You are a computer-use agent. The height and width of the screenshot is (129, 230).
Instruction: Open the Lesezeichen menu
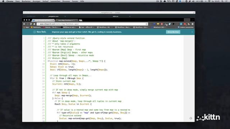click(x=55, y=1)
